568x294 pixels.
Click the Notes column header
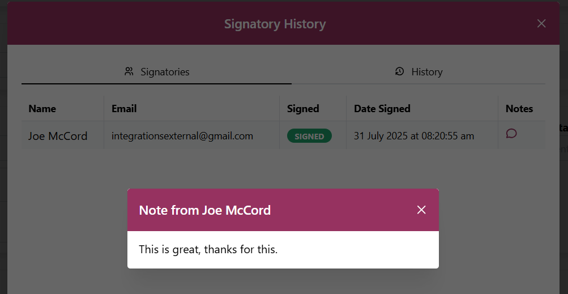[519, 108]
